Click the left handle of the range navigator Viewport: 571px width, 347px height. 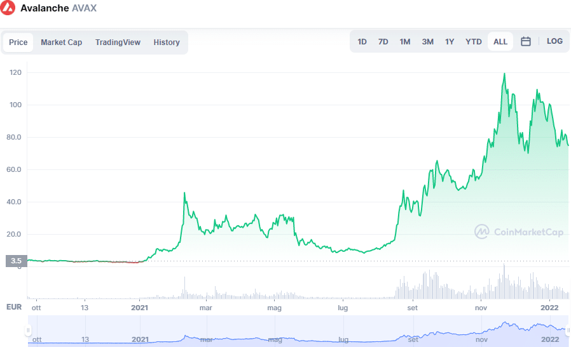coord(28,331)
